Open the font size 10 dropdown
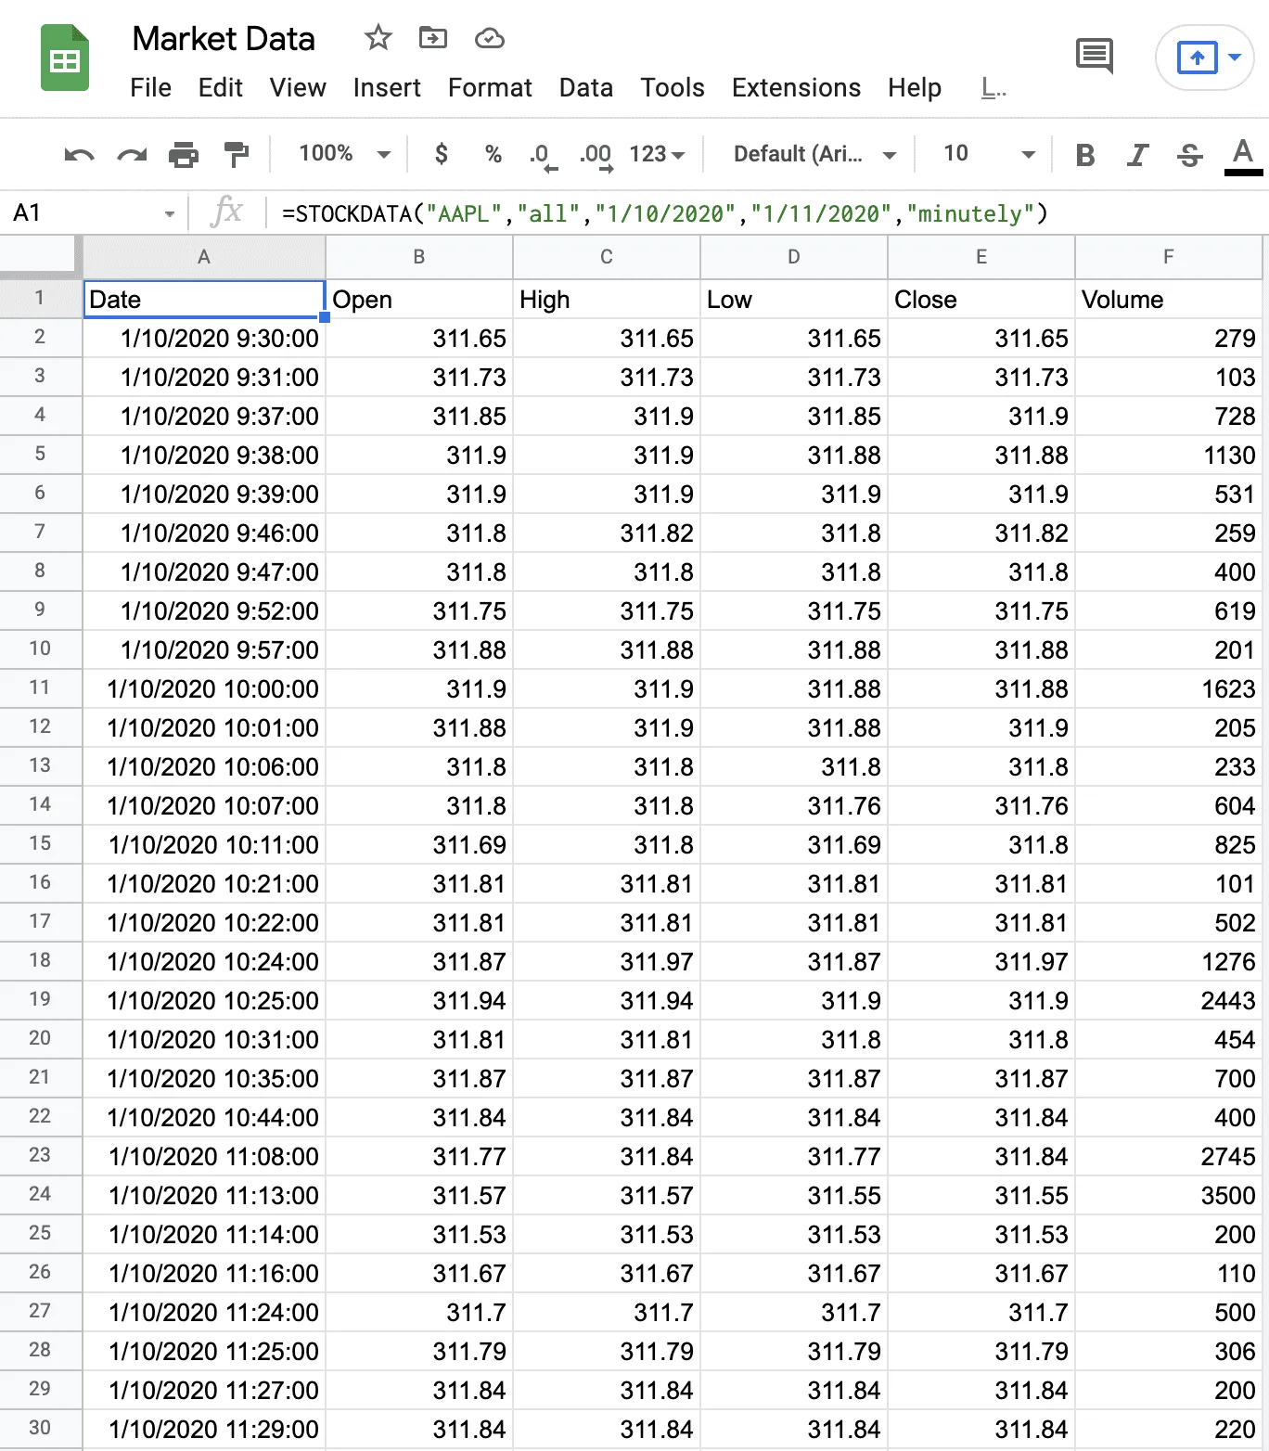1269x1451 pixels. pyautogui.click(x=988, y=154)
